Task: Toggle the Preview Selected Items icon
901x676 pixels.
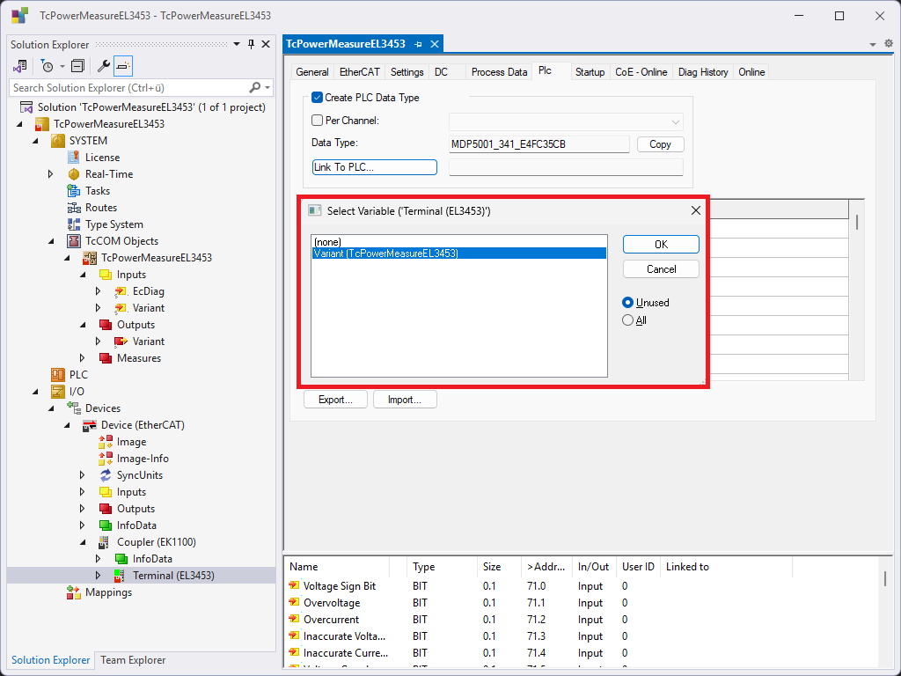Action: (123, 66)
